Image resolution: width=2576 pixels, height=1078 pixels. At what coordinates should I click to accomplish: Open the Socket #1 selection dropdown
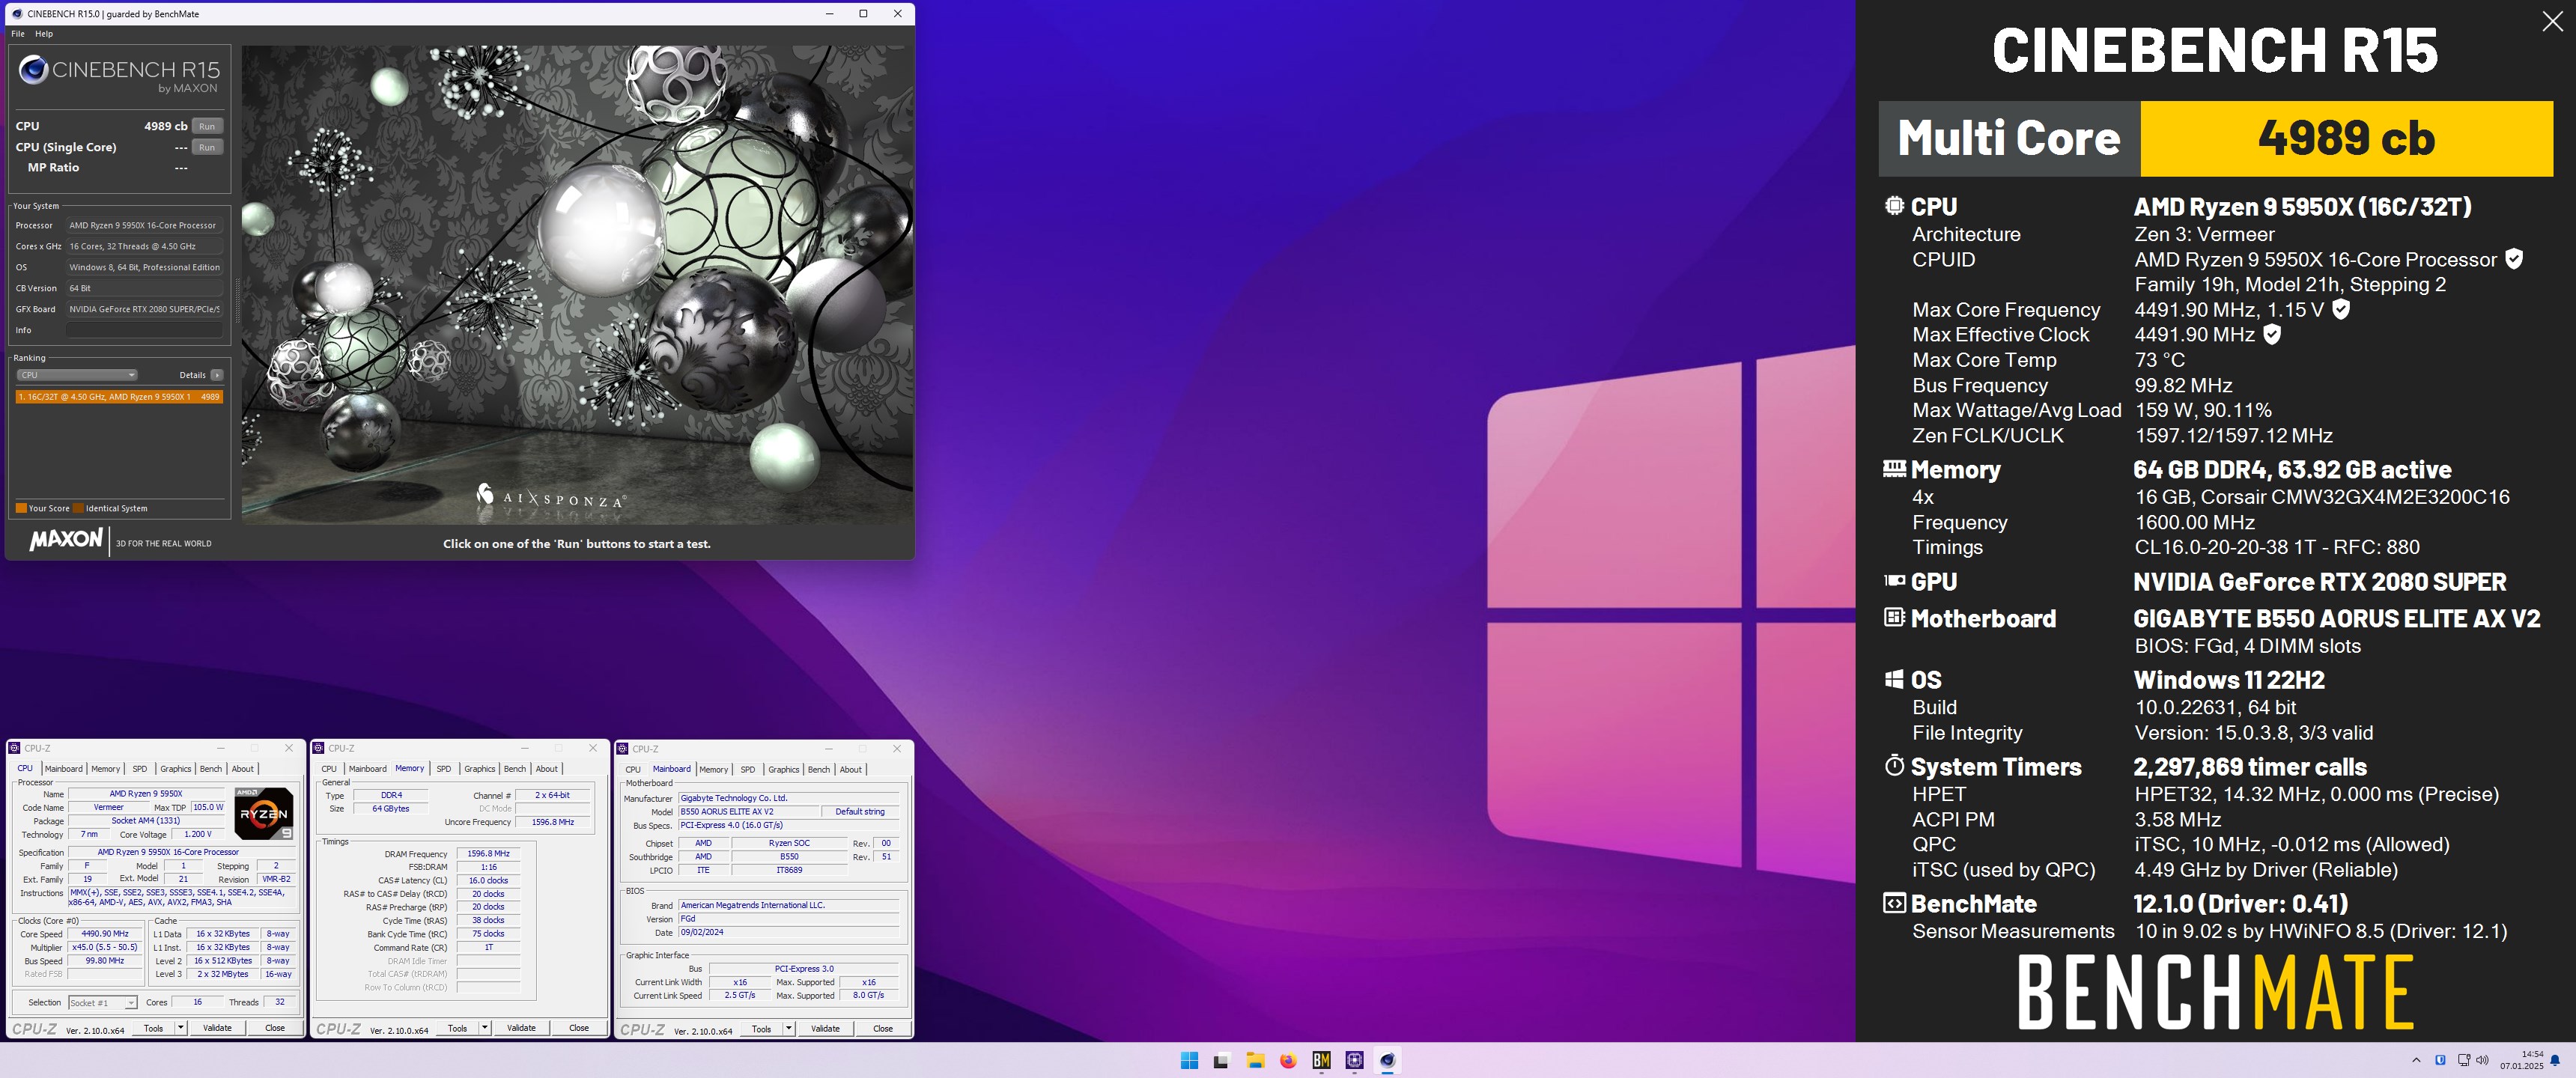[103, 1002]
